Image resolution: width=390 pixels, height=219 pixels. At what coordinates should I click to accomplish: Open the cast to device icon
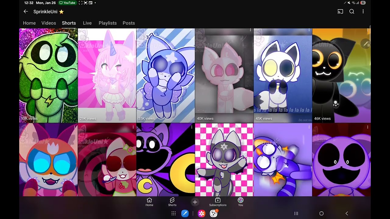click(340, 12)
